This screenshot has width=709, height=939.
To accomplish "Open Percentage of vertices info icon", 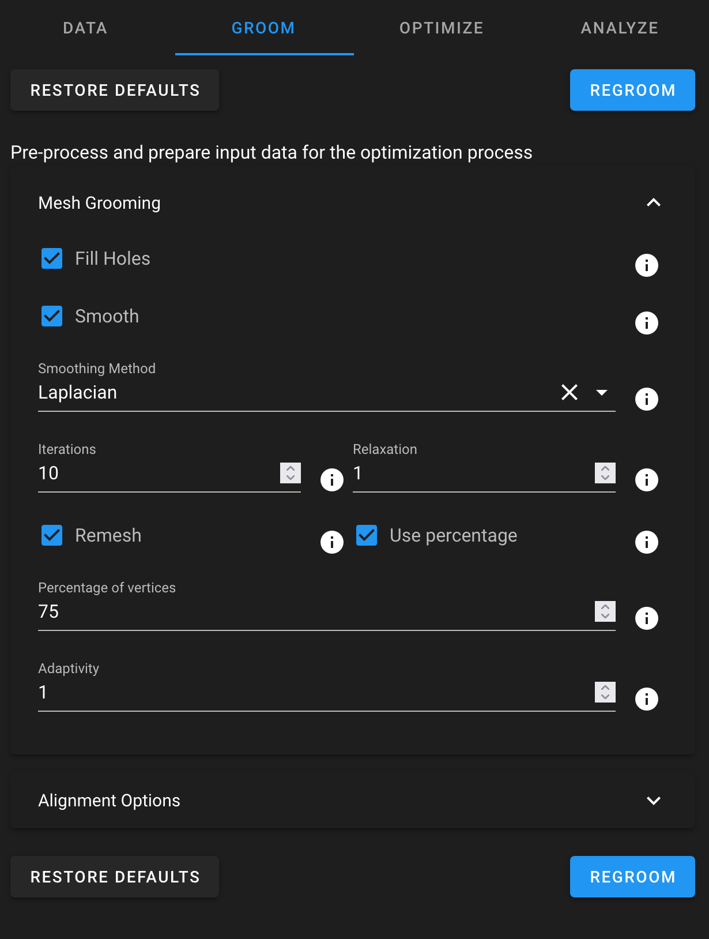I will [x=646, y=618].
